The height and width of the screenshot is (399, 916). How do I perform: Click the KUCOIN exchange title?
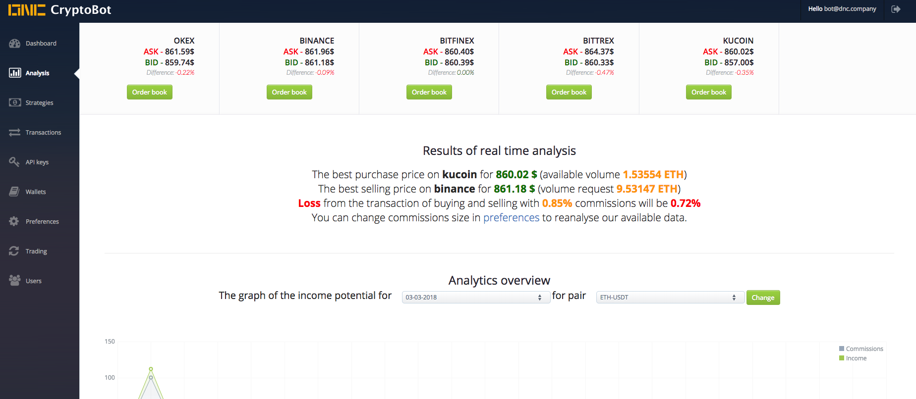738,41
